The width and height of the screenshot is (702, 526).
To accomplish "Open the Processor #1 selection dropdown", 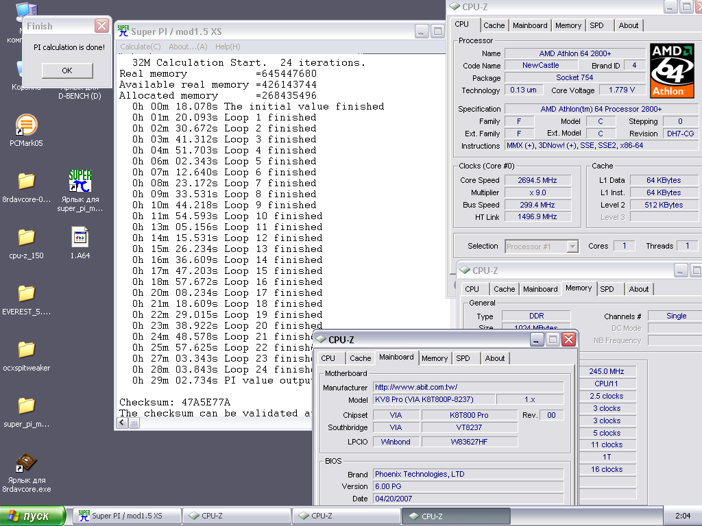I will (572, 246).
